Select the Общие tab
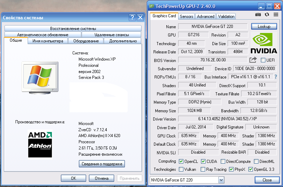283x187 pixels. pos(16,40)
